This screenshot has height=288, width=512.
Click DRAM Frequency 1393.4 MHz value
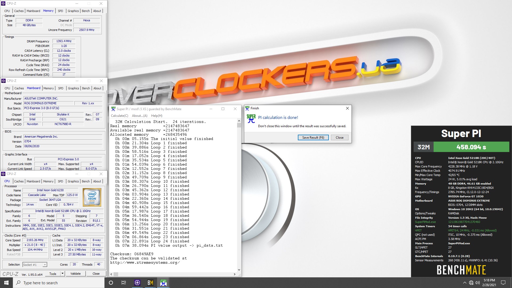64,41
